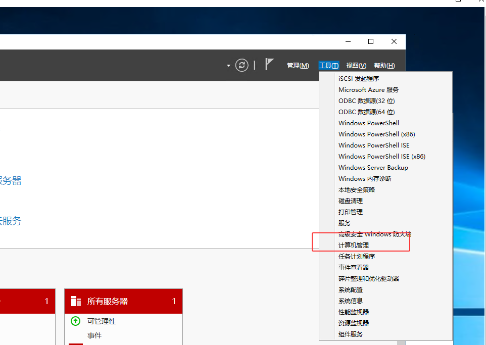This screenshot has width=486, height=345.
Task: Click the refresh icon in header
Action: (x=242, y=65)
